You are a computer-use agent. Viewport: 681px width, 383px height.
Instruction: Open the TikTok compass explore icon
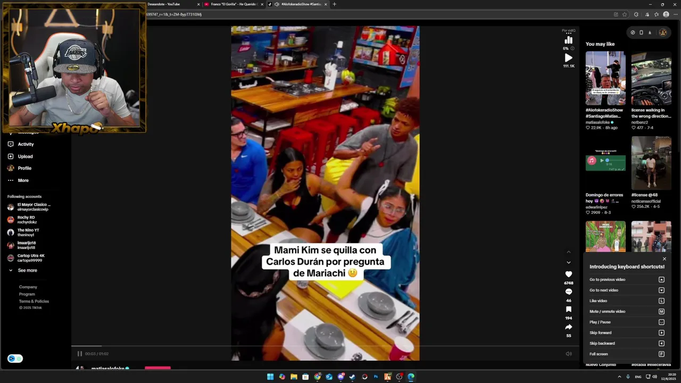pos(633,32)
